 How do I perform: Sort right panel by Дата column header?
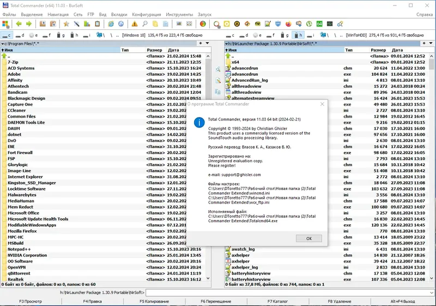point(411,50)
